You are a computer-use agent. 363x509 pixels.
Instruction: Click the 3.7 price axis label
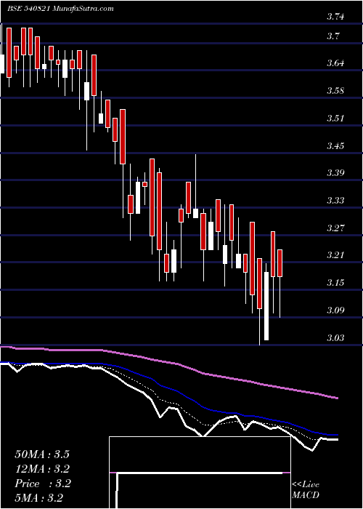(x=333, y=36)
